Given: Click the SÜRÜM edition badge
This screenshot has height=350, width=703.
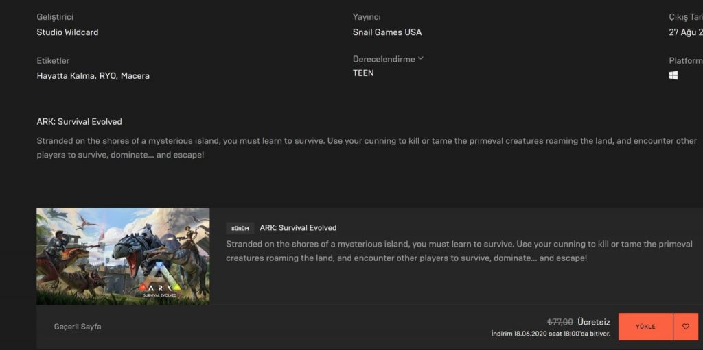Looking at the screenshot, I should tap(240, 228).
